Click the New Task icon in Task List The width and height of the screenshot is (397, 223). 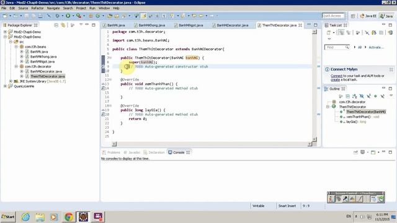pos(329,33)
